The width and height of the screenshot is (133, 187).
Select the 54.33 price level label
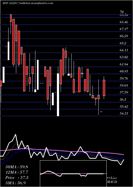pos(124,114)
